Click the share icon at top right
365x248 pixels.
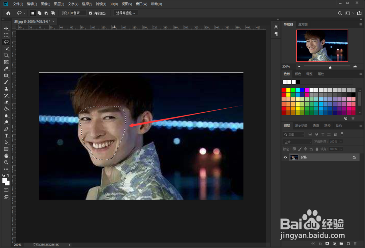point(359,13)
